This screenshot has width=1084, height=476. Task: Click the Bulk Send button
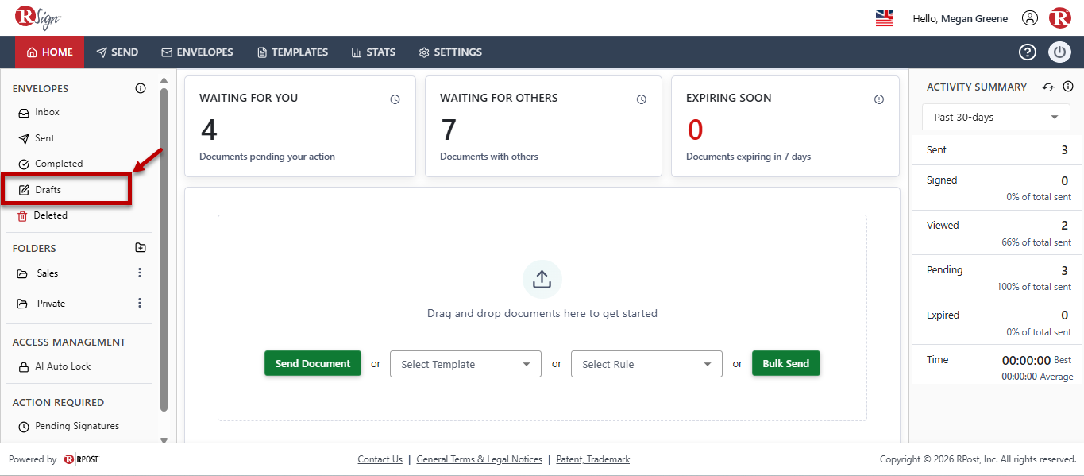(786, 363)
